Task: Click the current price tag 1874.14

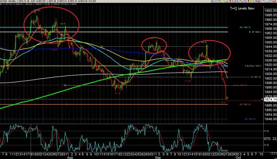Action: [x=270, y=99]
